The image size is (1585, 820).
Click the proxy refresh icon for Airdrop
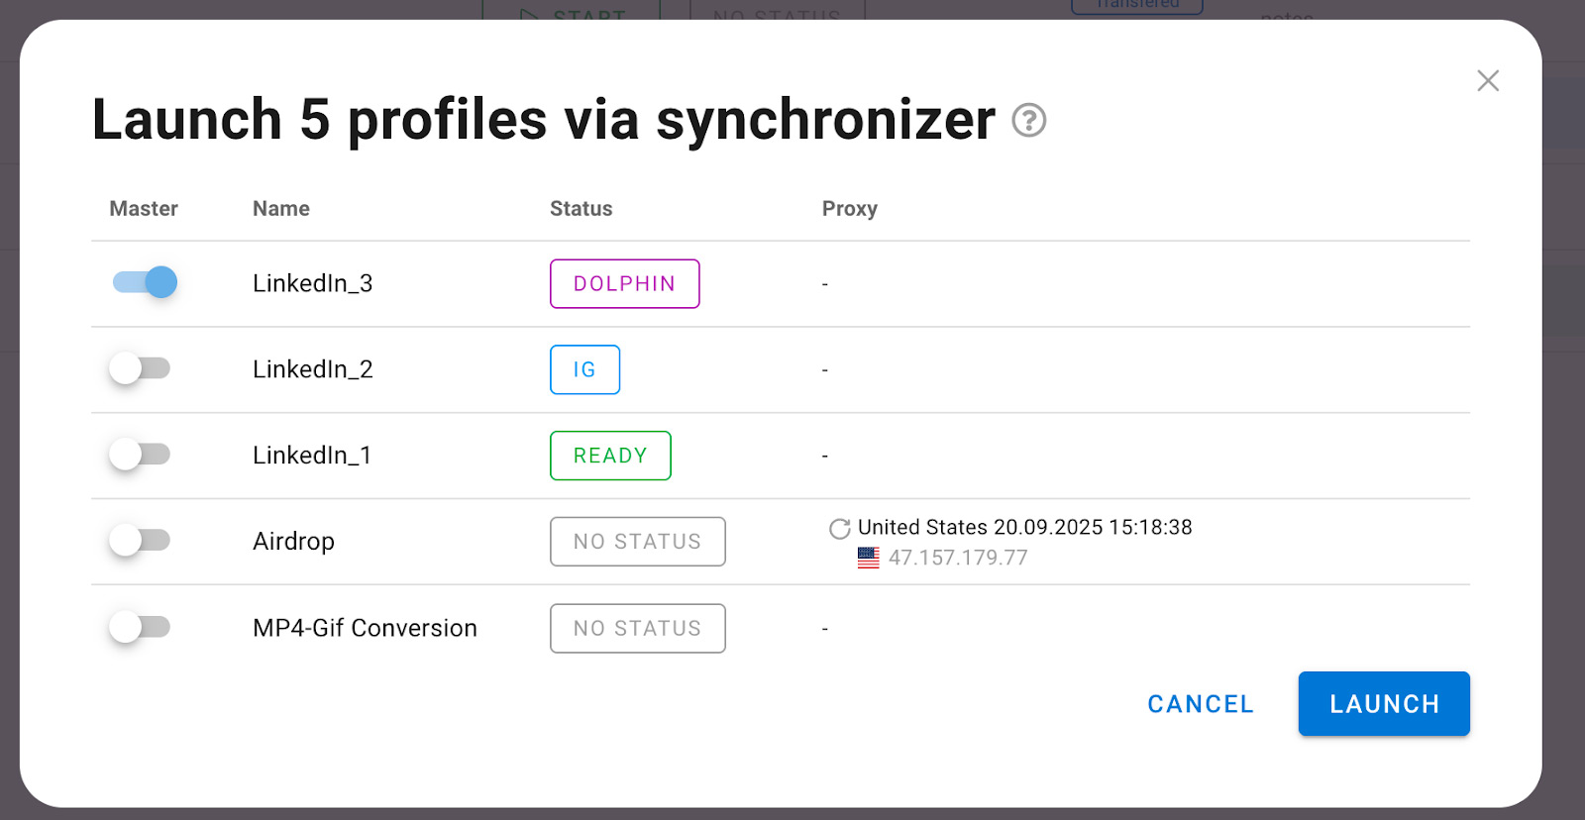click(x=839, y=529)
